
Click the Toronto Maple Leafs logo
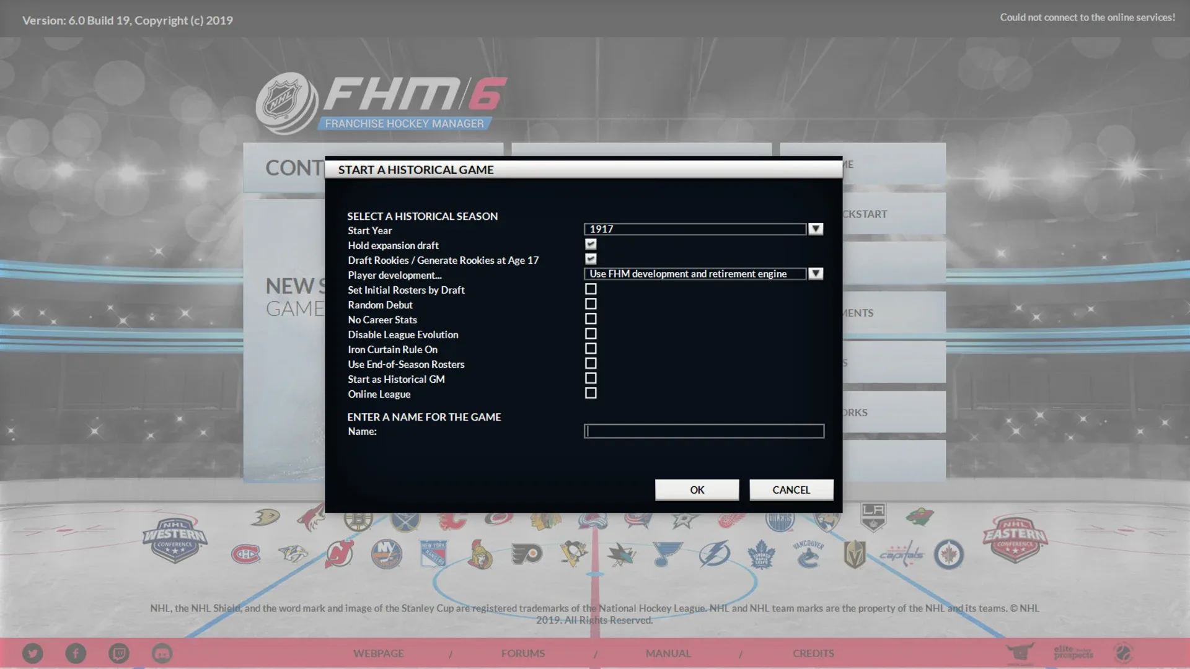coord(761,554)
